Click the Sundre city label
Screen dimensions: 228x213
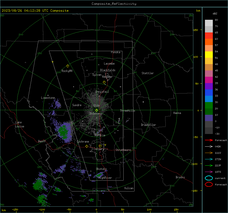coord(77,105)
